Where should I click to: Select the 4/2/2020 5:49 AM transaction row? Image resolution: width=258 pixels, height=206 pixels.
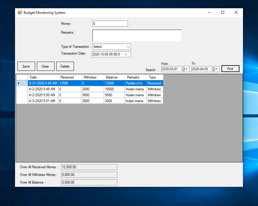pos(43,89)
